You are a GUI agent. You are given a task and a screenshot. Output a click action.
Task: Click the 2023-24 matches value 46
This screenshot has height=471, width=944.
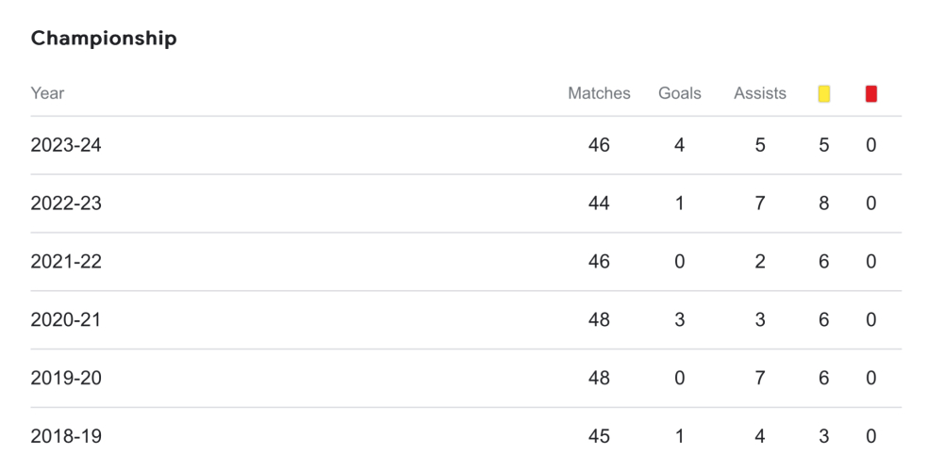click(599, 146)
